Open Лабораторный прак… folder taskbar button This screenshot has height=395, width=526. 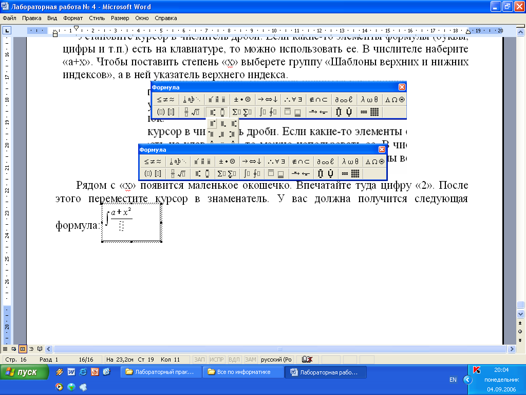click(161, 372)
